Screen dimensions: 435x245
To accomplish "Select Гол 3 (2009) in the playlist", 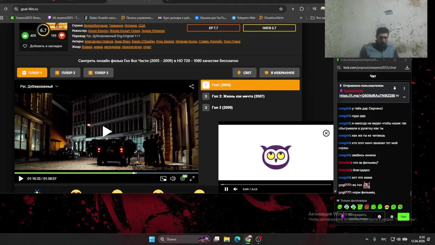I will (x=250, y=108).
